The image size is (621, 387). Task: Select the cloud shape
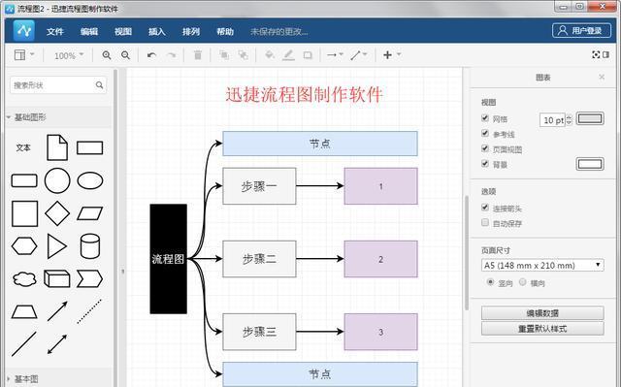[24, 279]
